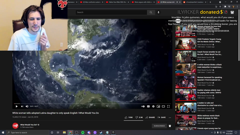Viewport: 240px width, 135px height.
Task: Open the notification bell options
Action: coord(170,126)
